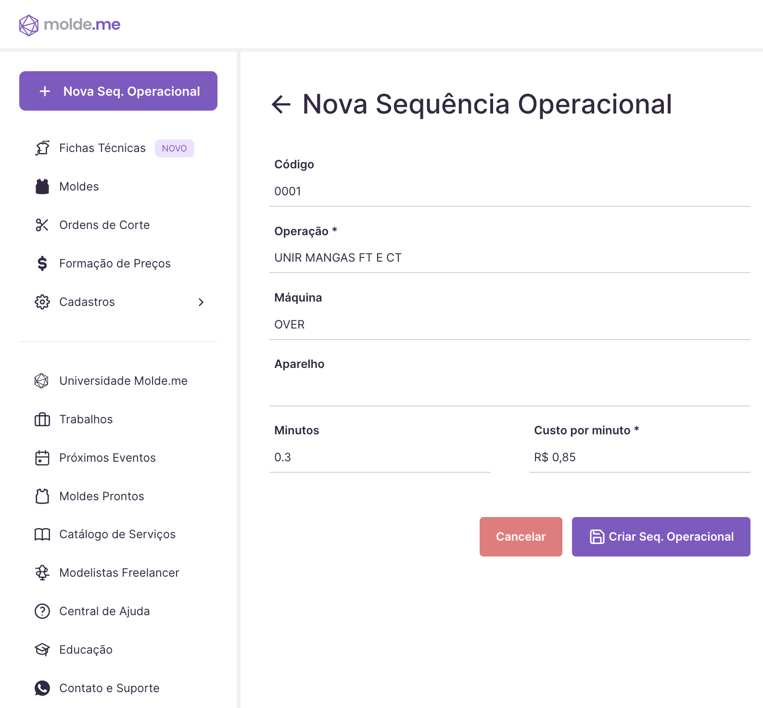The height and width of the screenshot is (708, 763).
Task: Open the Fichas Técnicas menu item
Action: coord(118,148)
